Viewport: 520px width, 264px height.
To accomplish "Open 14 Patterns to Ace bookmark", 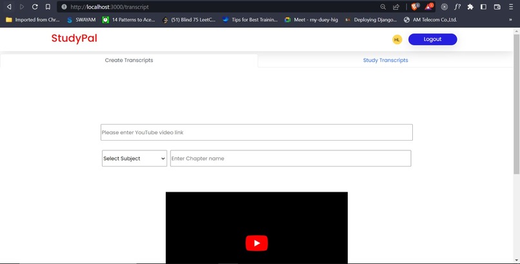I will [x=128, y=20].
